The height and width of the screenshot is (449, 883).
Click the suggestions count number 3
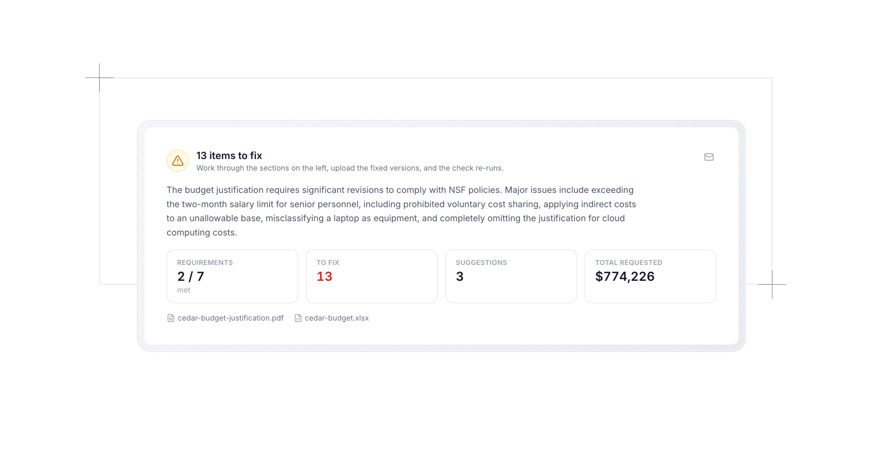click(x=460, y=276)
